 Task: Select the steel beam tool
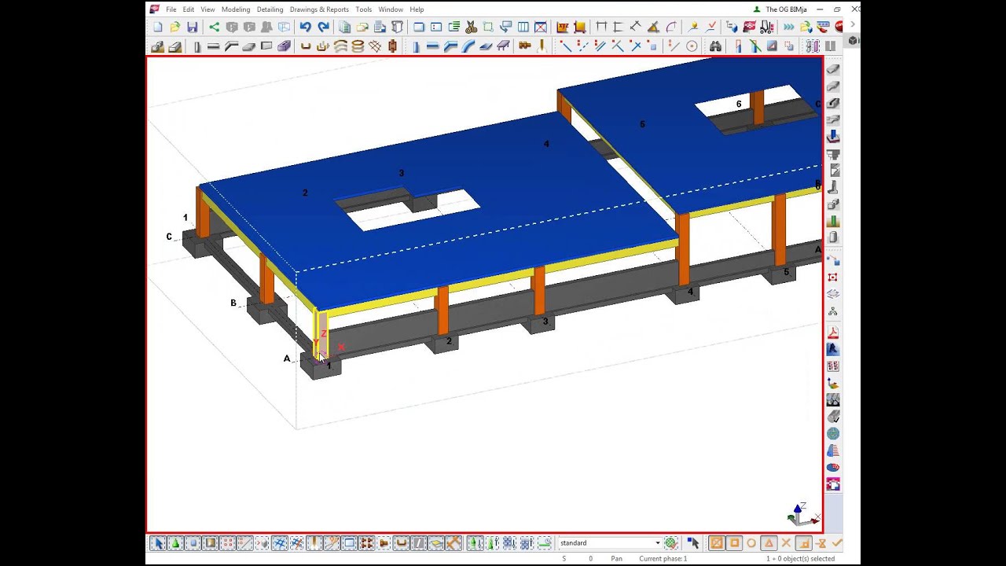[x=432, y=46]
